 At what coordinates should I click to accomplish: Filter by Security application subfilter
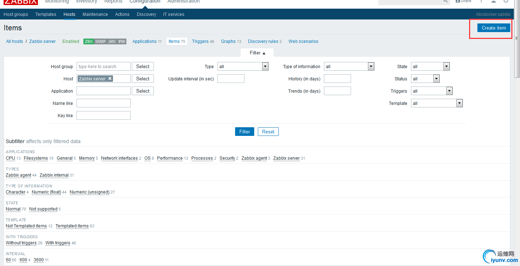227,158
